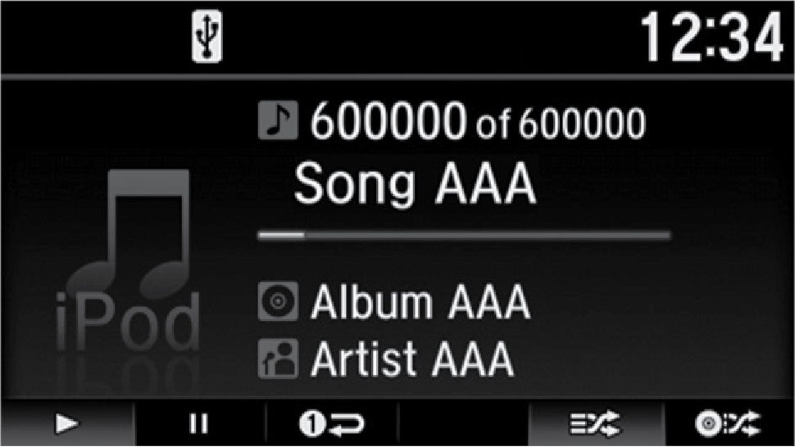Image resolution: width=795 pixels, height=447 pixels.
Task: Toggle shuffle all songs
Action: [595, 424]
